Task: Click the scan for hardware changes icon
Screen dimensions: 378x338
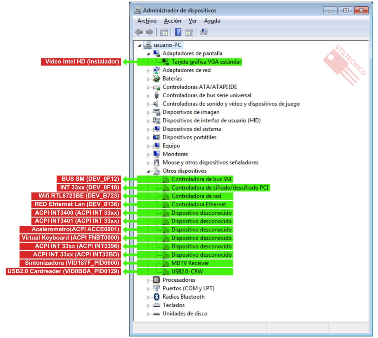Action: (204, 32)
